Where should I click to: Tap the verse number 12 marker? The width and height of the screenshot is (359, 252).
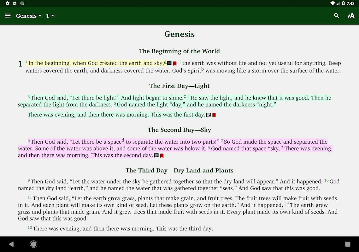[287, 204]
